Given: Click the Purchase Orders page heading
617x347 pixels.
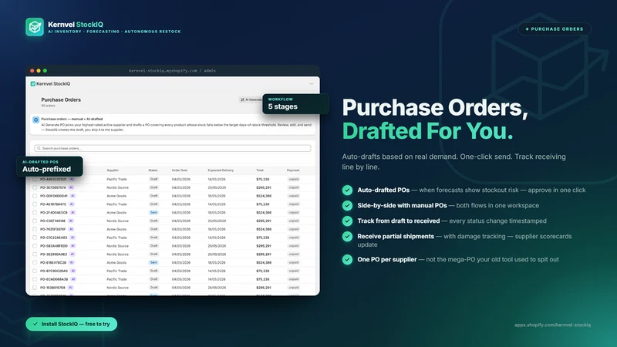Looking at the screenshot, I should pyautogui.click(x=61, y=100).
